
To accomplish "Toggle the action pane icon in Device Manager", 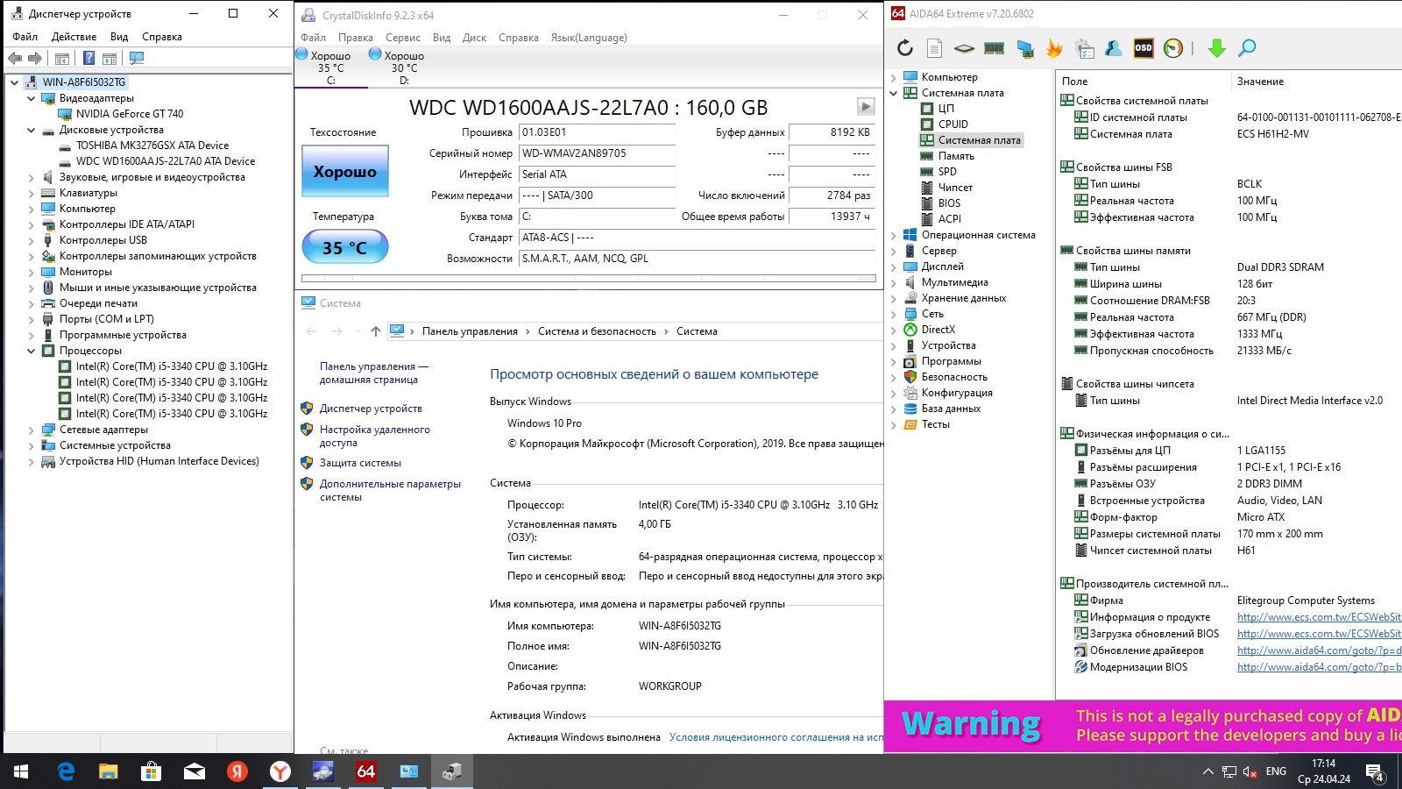I will tap(110, 59).
